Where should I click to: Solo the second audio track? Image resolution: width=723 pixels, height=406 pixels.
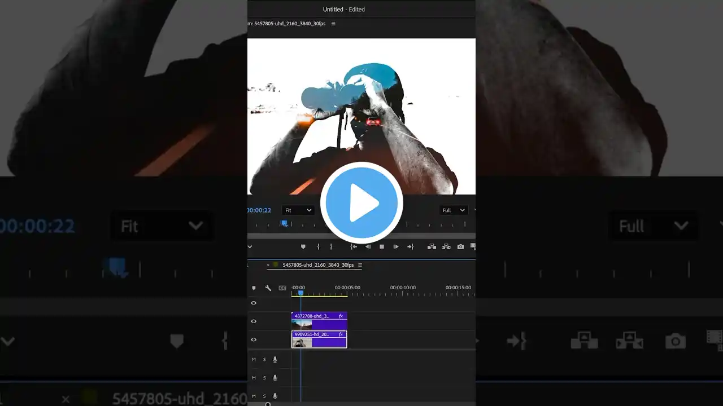(264, 378)
